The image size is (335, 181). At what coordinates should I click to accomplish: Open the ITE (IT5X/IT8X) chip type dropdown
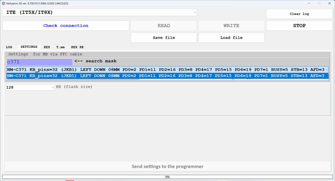[99, 13]
